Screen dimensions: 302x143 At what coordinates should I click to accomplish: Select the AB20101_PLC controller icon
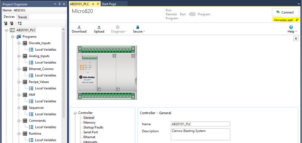[13, 30]
